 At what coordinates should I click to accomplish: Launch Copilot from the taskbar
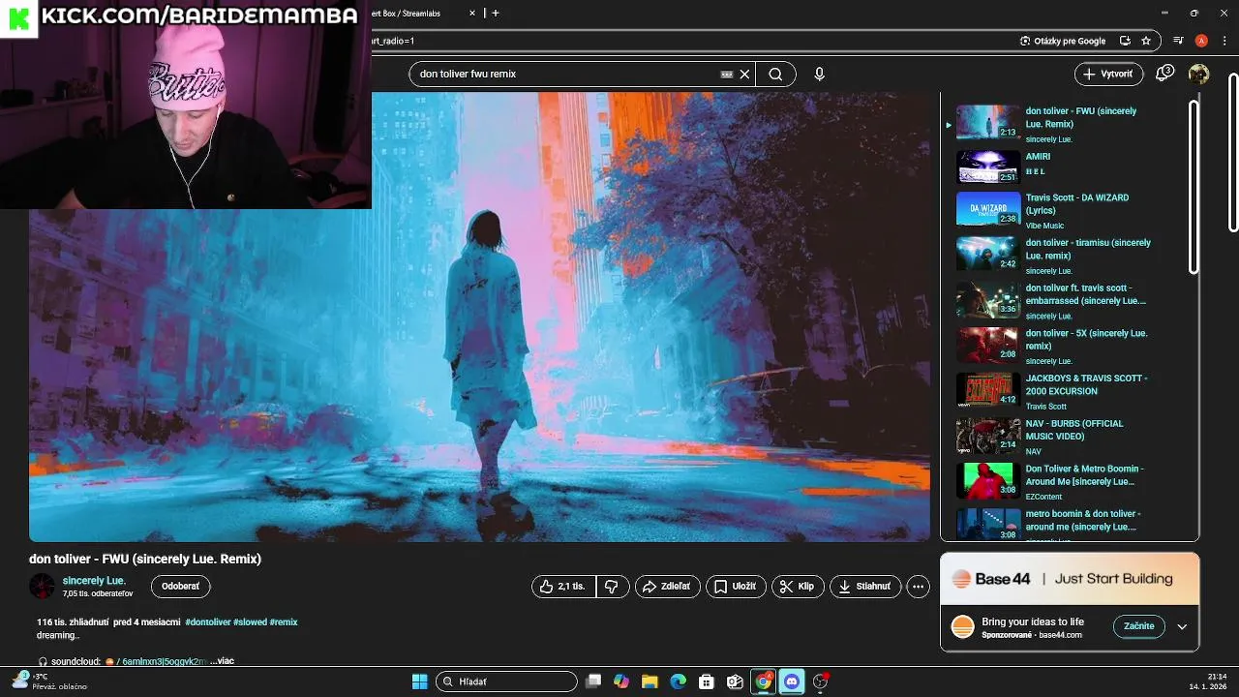[x=621, y=682]
